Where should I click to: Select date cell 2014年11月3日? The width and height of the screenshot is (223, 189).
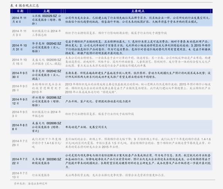(x=19, y=33)
